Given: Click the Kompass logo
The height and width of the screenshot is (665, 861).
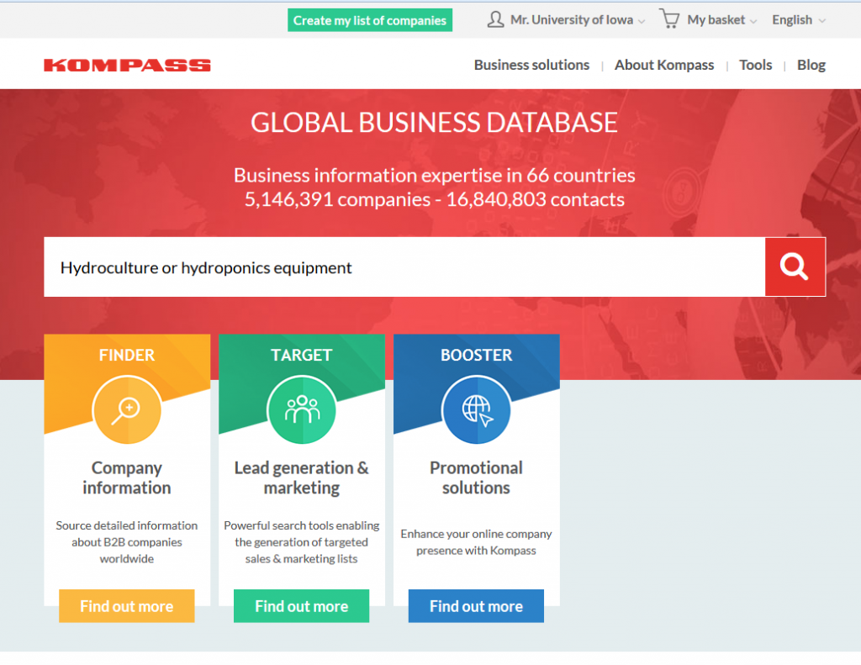Looking at the screenshot, I should (126, 63).
